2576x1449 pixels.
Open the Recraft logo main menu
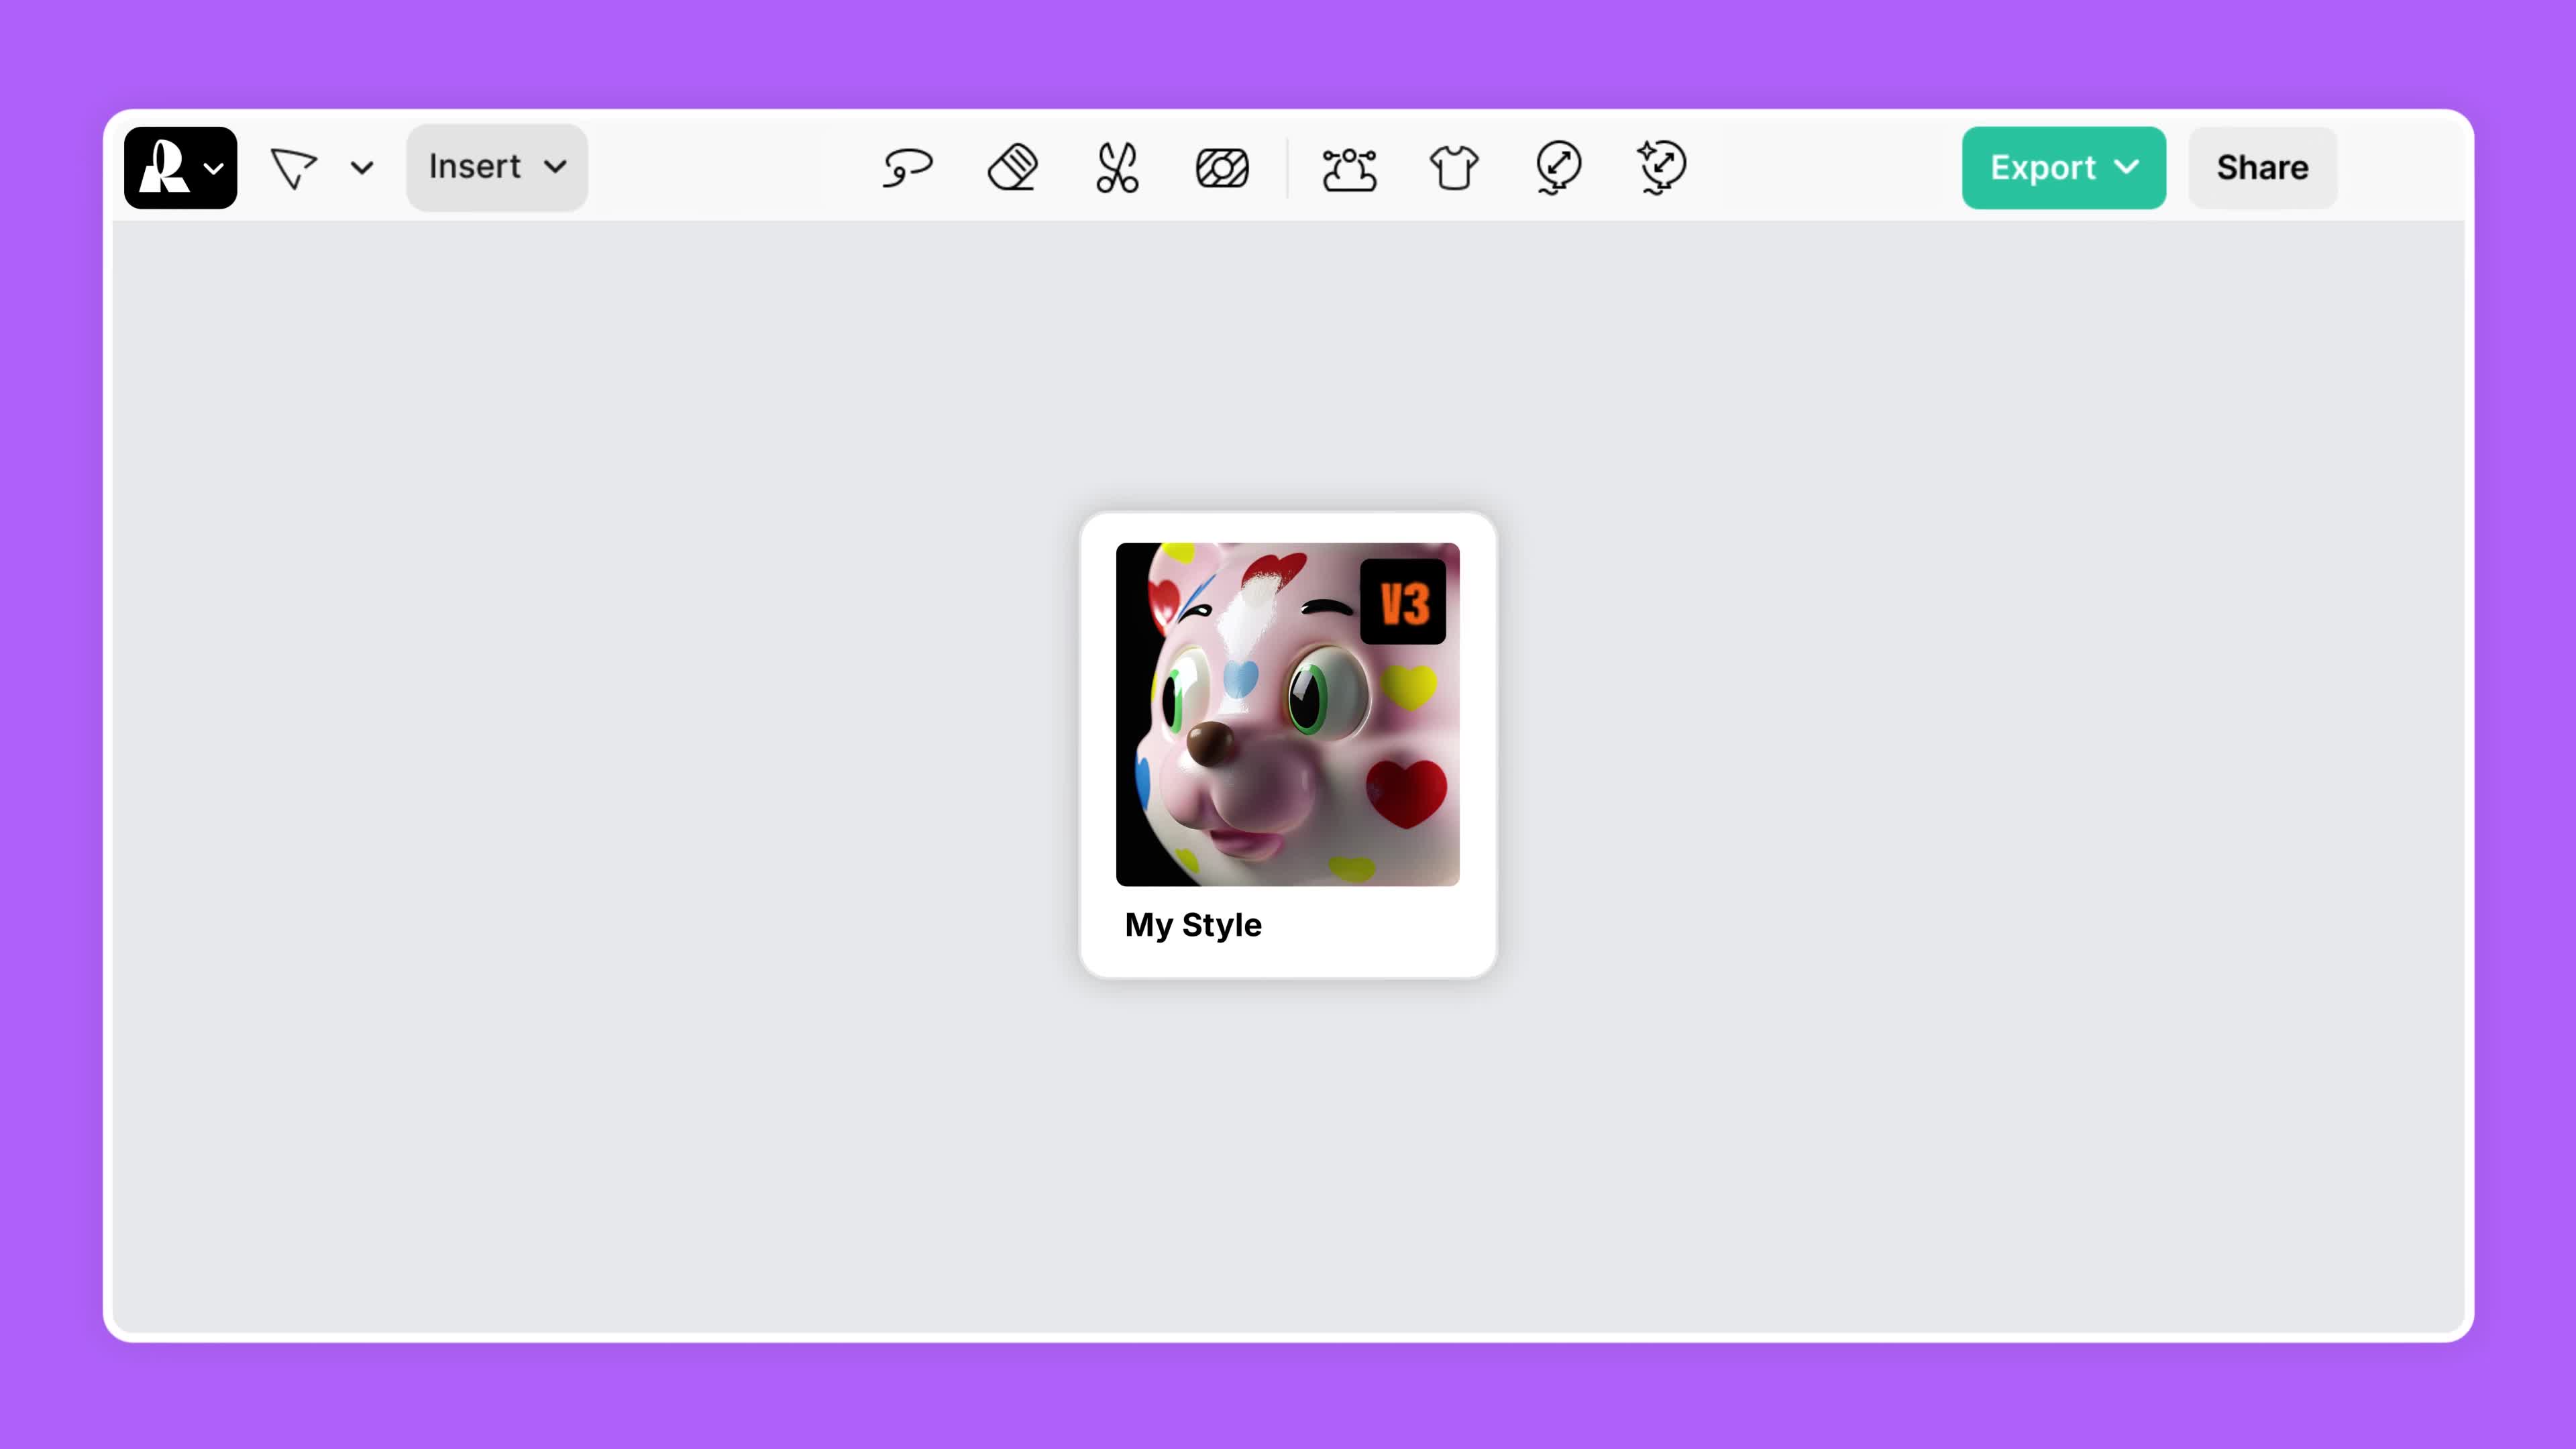180,167
